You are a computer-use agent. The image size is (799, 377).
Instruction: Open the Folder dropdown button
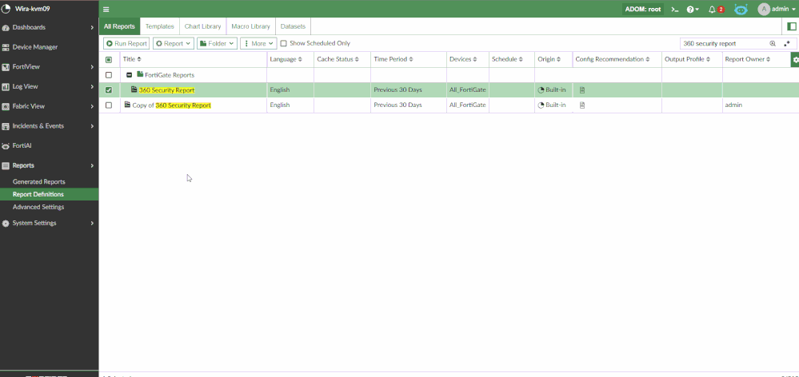(x=217, y=44)
